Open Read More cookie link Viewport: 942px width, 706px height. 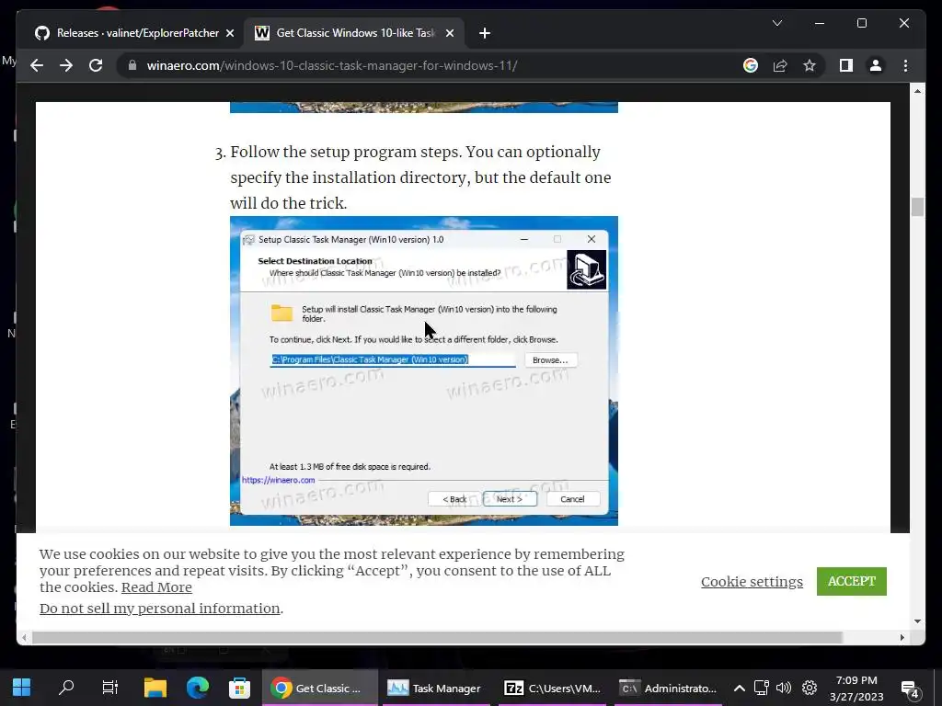[x=156, y=587]
